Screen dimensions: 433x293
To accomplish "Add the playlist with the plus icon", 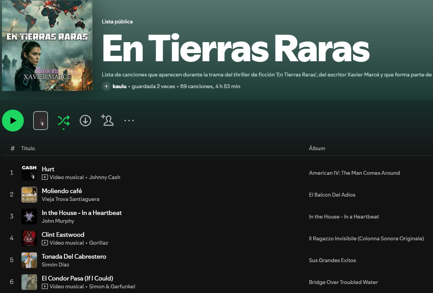I will pos(106,86).
